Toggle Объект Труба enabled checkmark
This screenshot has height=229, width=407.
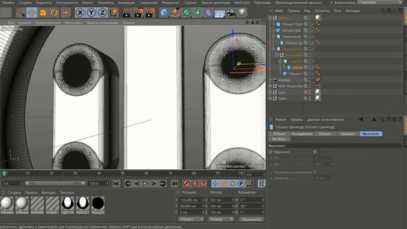click(312, 24)
